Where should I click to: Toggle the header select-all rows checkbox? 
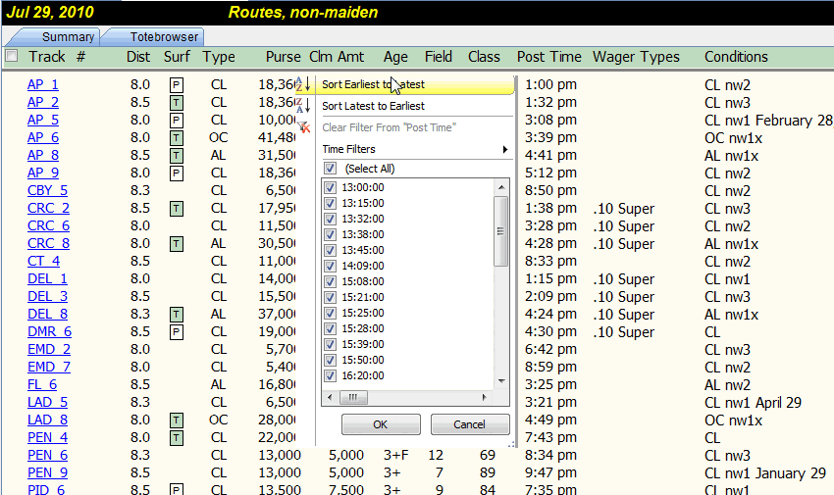[11, 55]
